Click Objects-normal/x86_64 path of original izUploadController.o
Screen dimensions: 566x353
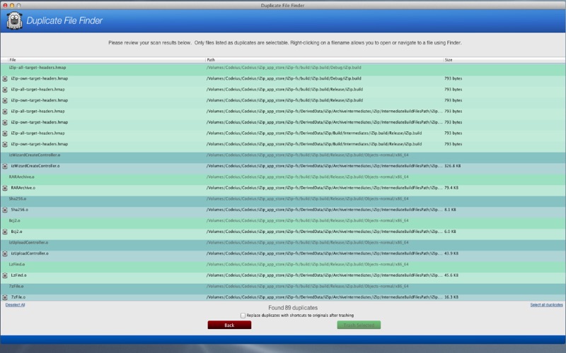(308, 242)
